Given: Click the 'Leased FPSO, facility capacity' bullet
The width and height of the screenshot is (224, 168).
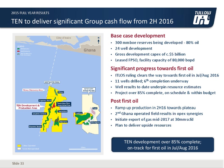Looking at the screenshot, I should coord(155,60).
